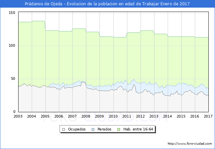Click the 100 y-axis label

tap(12, 46)
